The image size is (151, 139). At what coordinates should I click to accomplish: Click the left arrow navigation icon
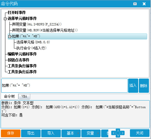coord(114,133)
